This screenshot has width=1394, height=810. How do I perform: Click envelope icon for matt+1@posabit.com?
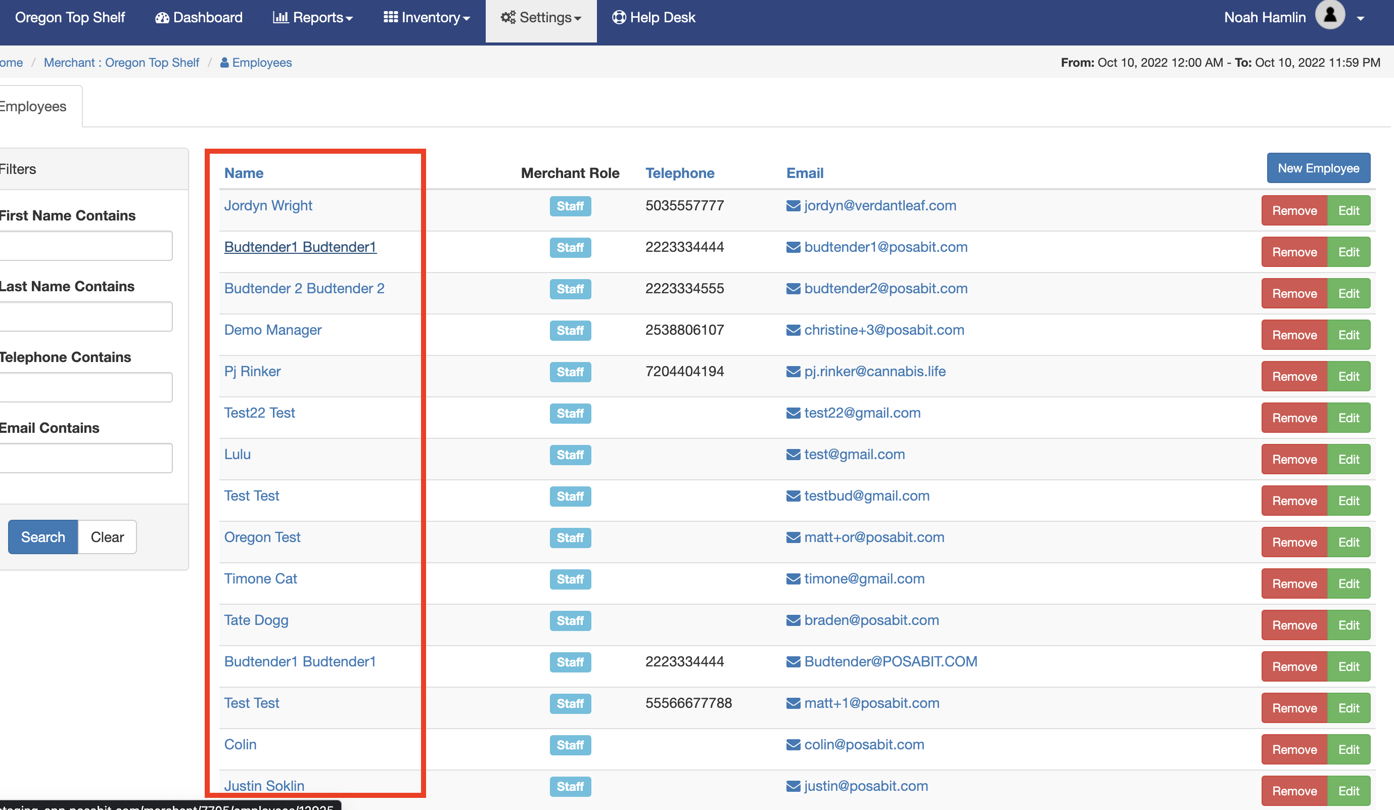793,704
